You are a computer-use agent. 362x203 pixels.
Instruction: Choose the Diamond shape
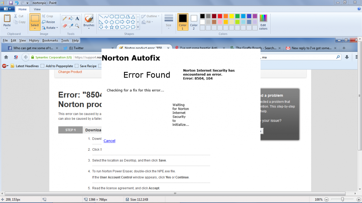[106, 22]
